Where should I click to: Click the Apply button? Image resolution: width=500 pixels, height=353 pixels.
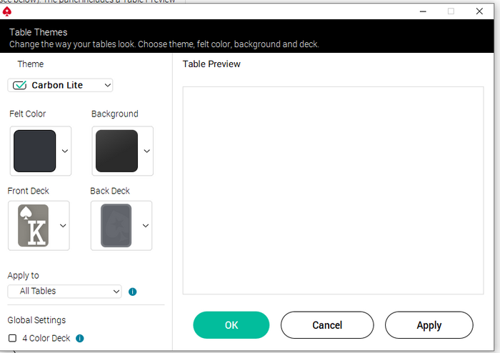click(429, 325)
